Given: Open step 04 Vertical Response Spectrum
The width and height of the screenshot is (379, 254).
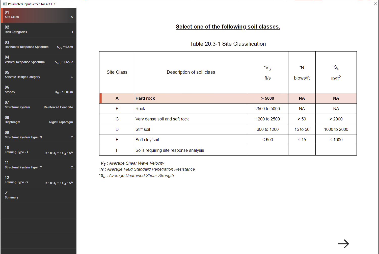Looking at the screenshot, I should (38, 60).
